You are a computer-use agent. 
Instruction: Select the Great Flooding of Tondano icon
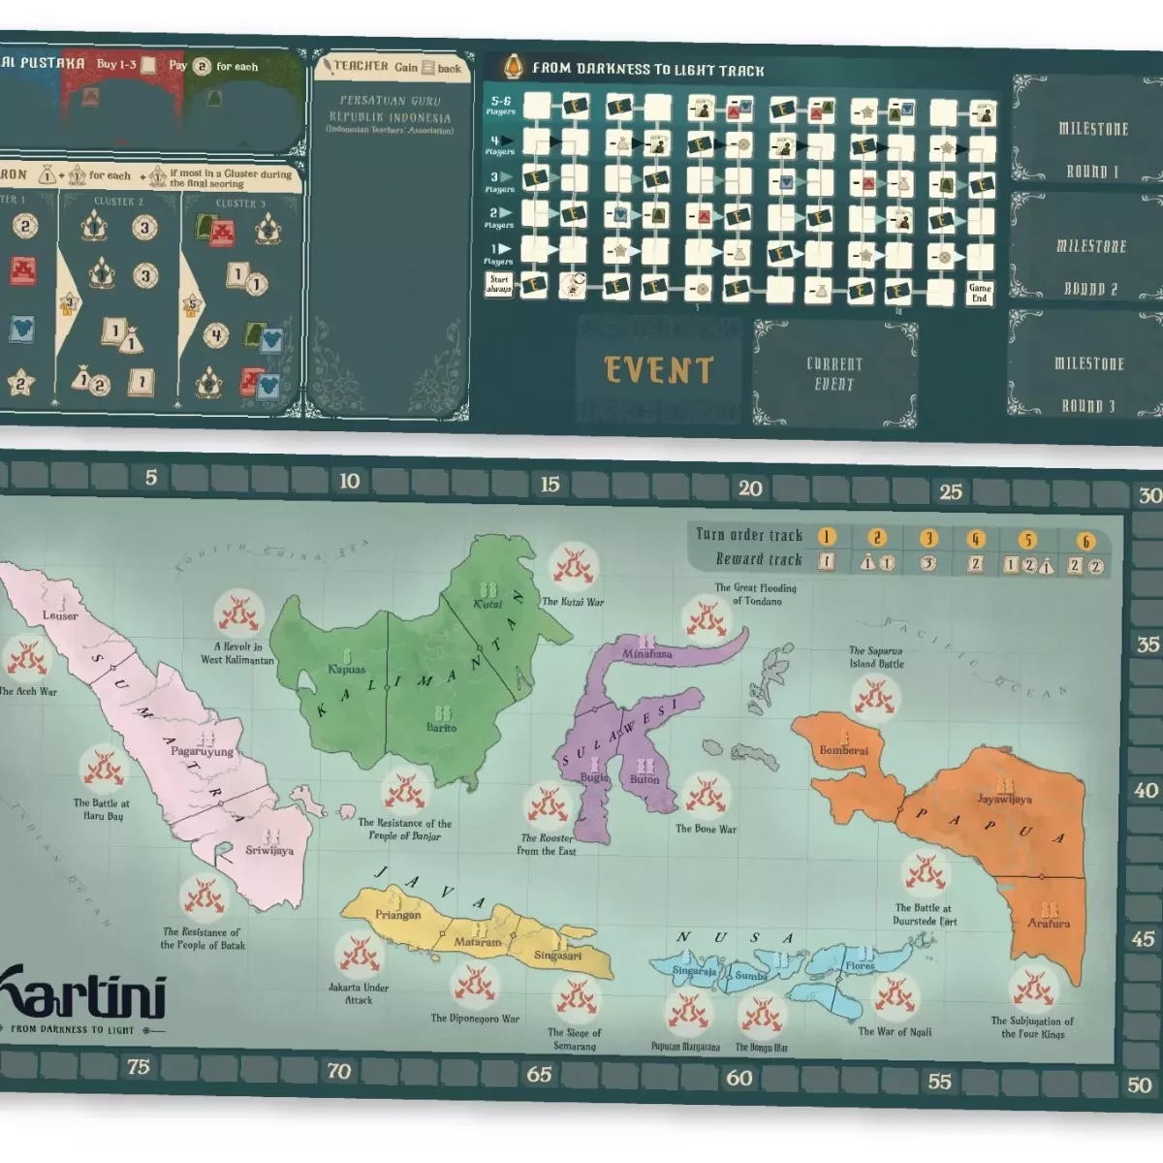pos(705,620)
